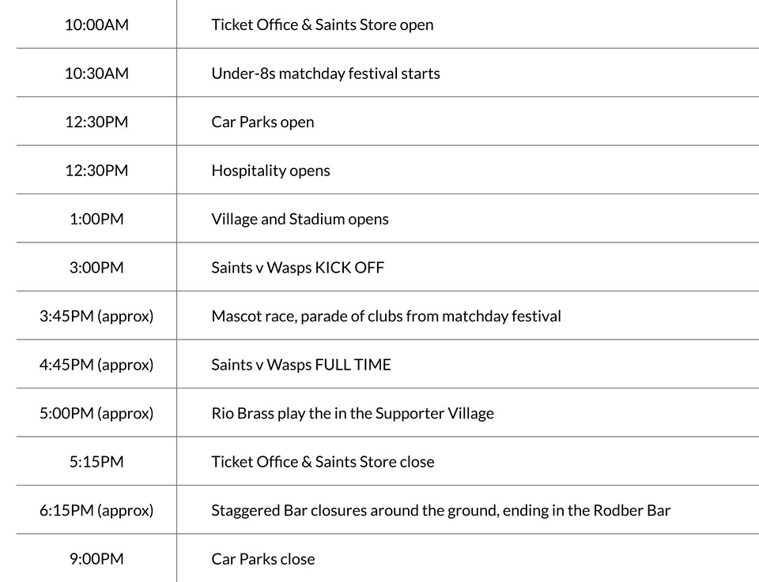Image resolution: width=759 pixels, height=582 pixels.
Task: Click the Staggered Bar closures entry
Action: (440, 510)
